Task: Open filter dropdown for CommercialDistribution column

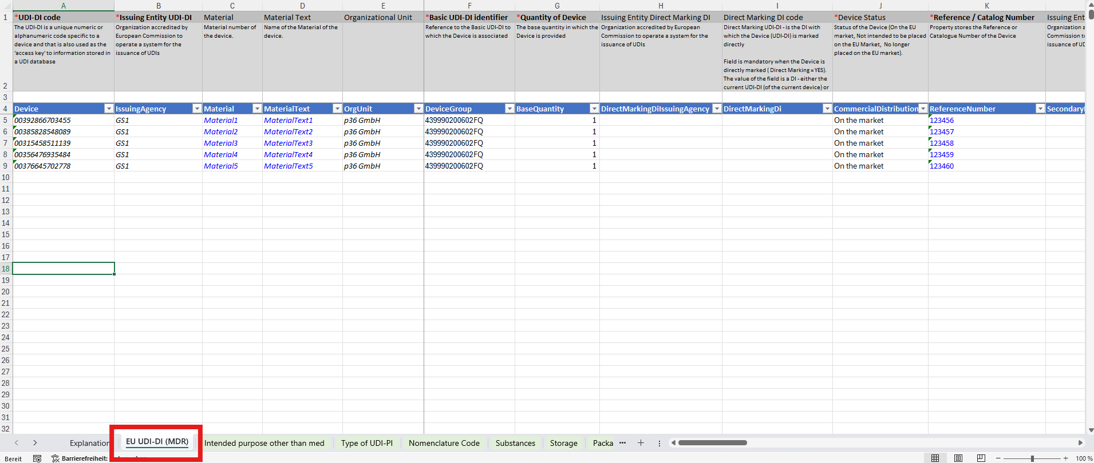Action: pyautogui.click(x=922, y=109)
